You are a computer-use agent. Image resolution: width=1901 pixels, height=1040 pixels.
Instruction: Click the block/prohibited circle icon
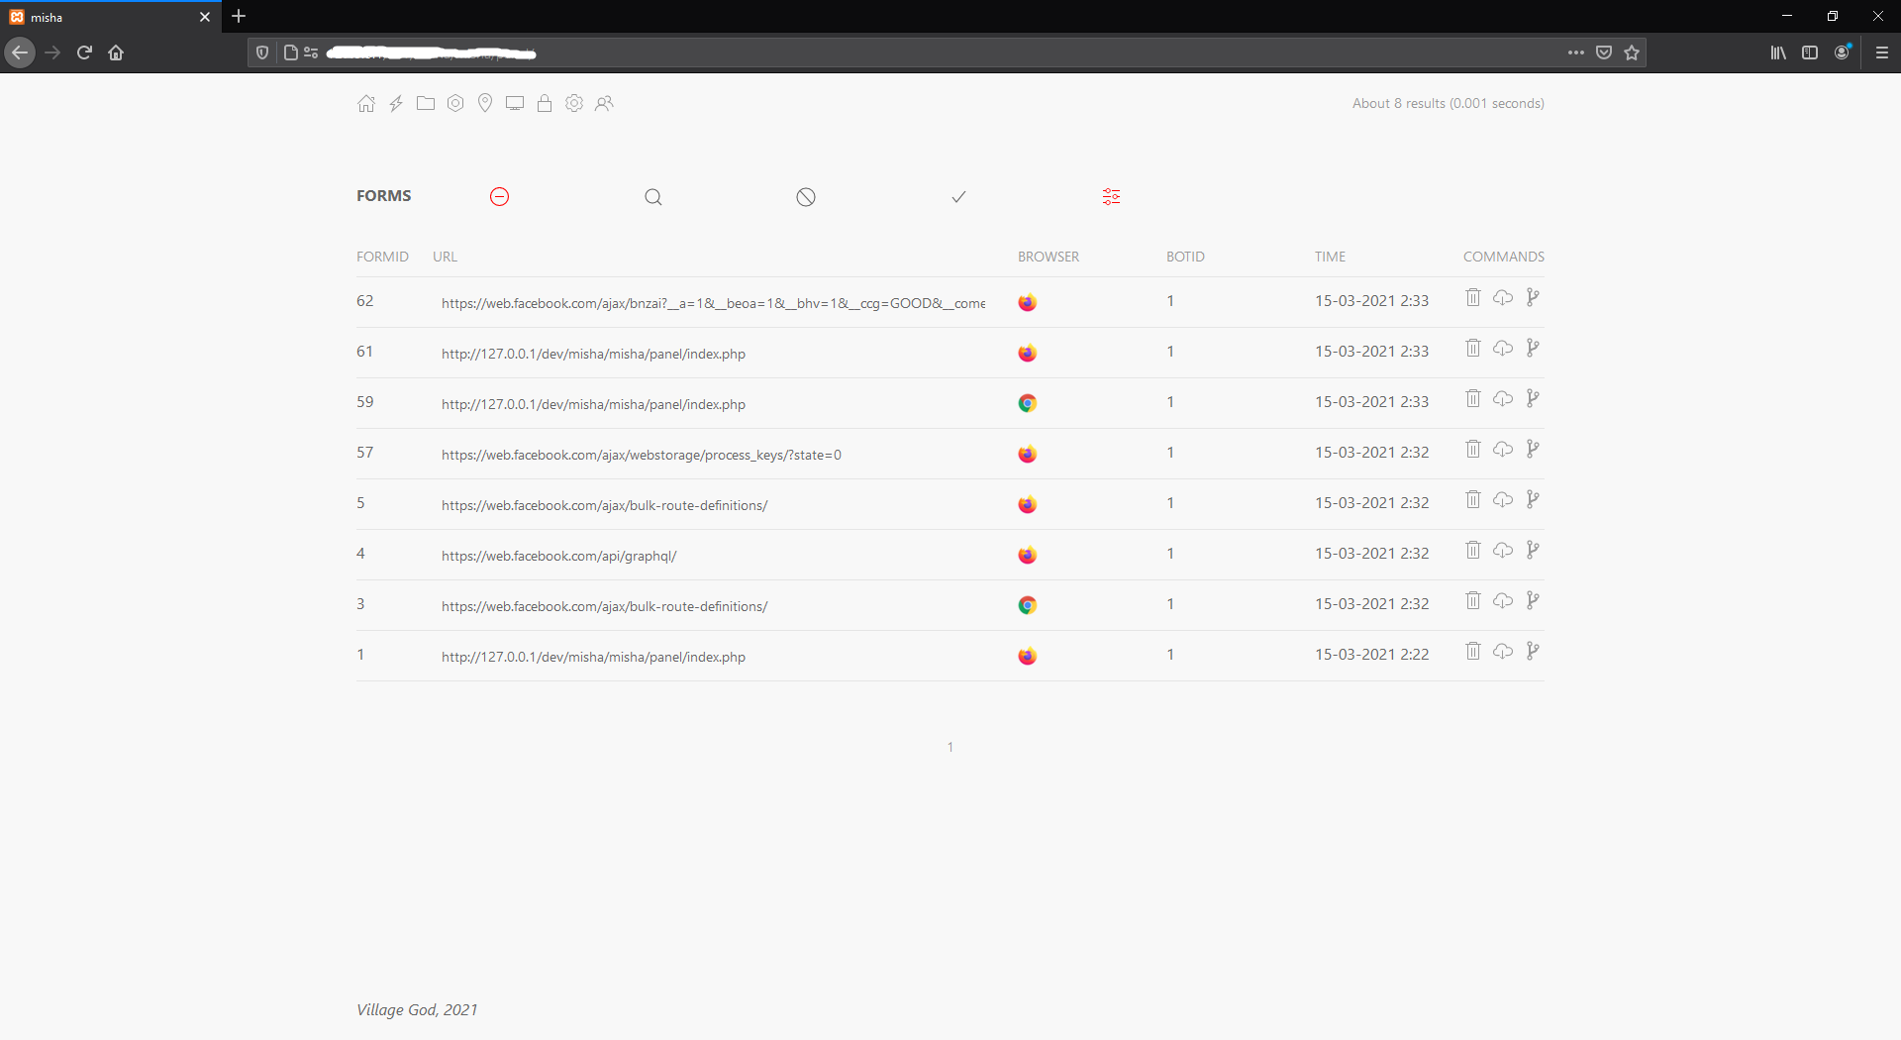806,197
